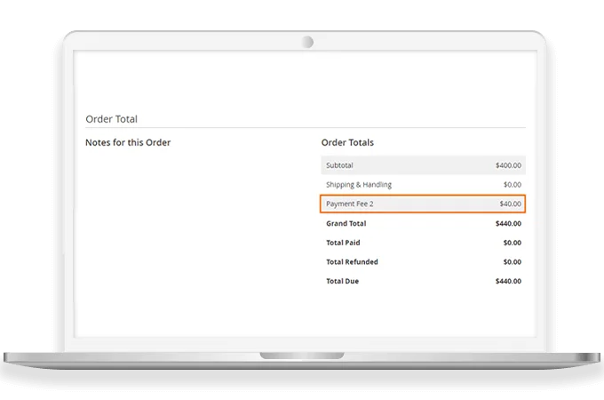Select the Total Refunded label
604x400 pixels.
pos(352,262)
